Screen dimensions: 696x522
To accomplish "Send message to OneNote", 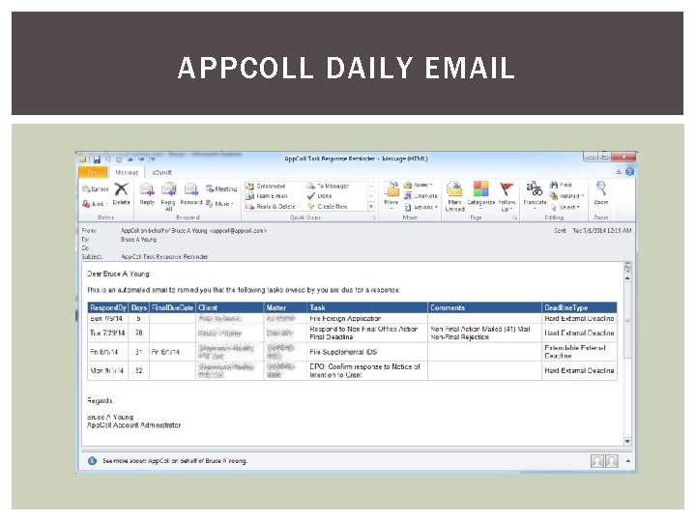I will 420,195.
